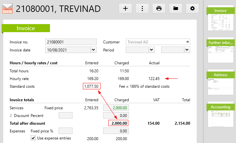
Task: Click the Services charged amount field
Action: coord(115,108)
